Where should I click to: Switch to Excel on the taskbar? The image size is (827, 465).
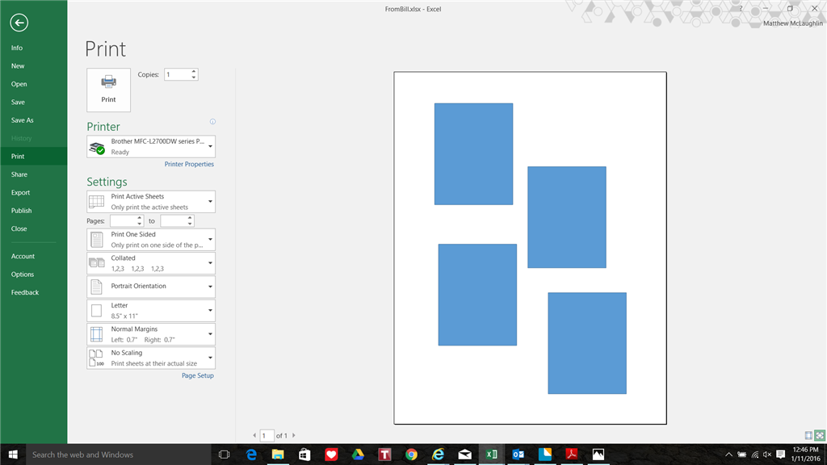coord(492,455)
